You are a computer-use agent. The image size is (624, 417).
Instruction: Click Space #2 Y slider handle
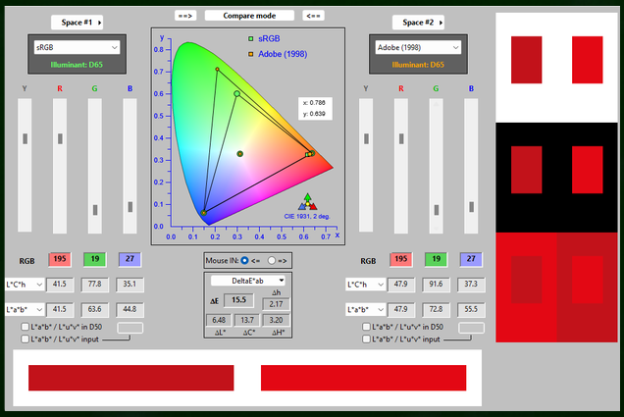point(366,139)
